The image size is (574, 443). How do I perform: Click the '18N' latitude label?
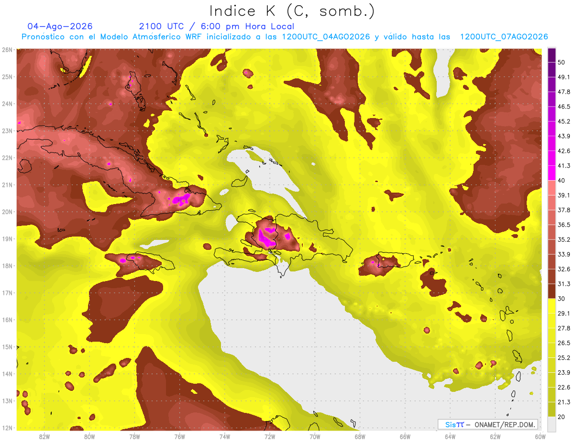pyautogui.click(x=7, y=266)
